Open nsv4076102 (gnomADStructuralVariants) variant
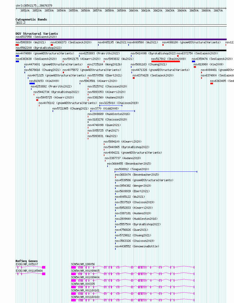Screen dimensions: 234x303 tap(68, 103)
